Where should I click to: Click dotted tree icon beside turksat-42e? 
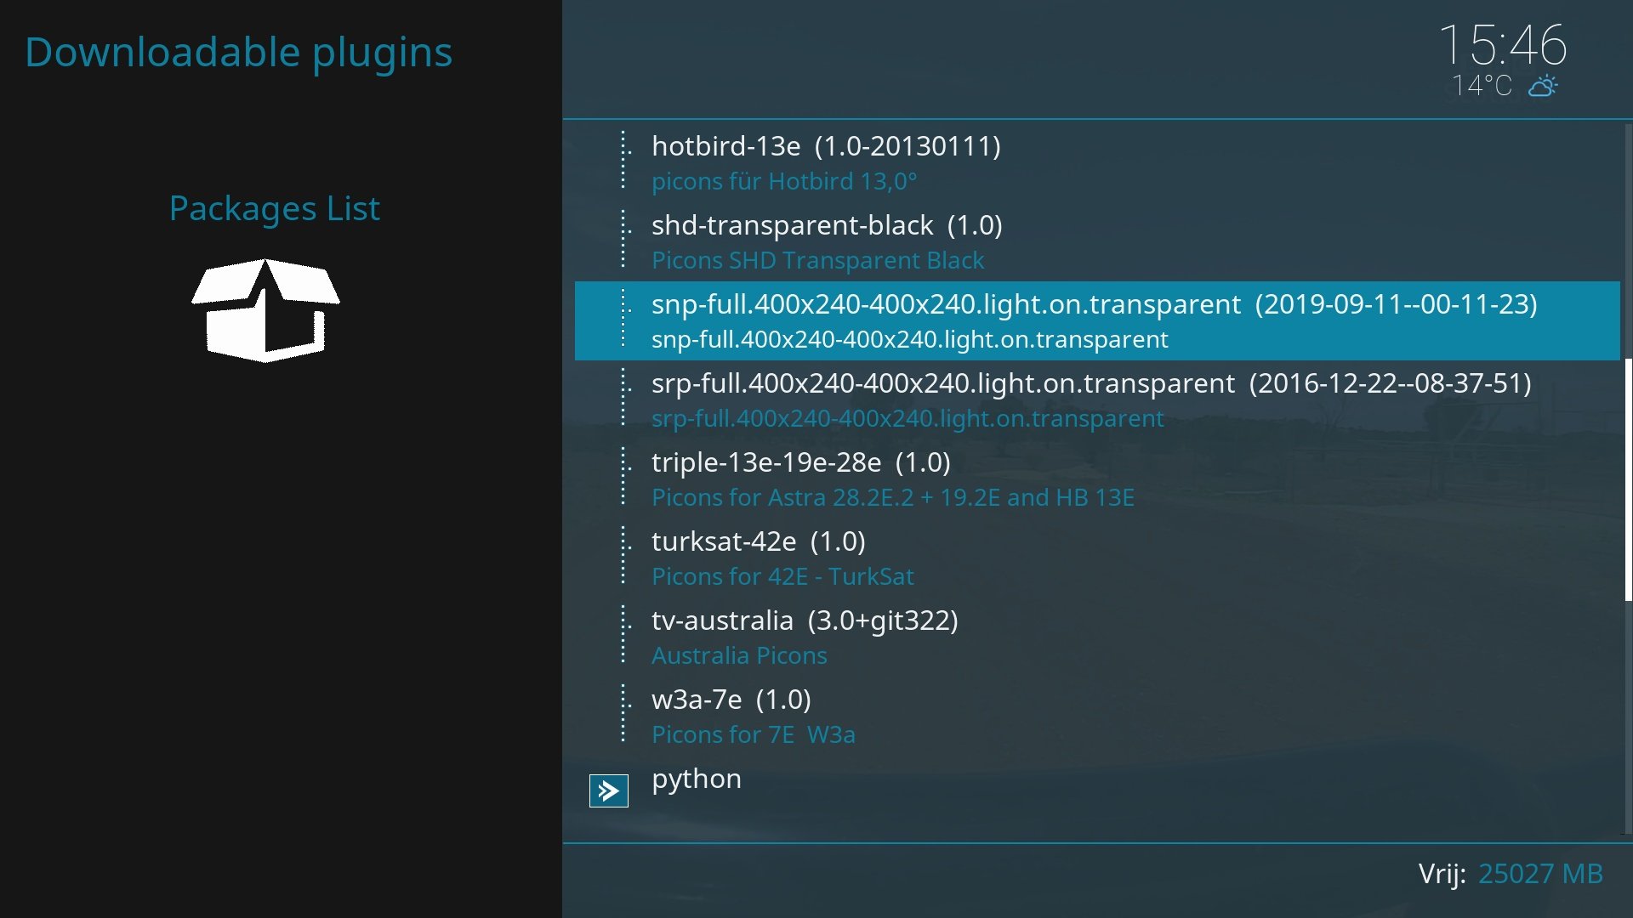point(625,556)
